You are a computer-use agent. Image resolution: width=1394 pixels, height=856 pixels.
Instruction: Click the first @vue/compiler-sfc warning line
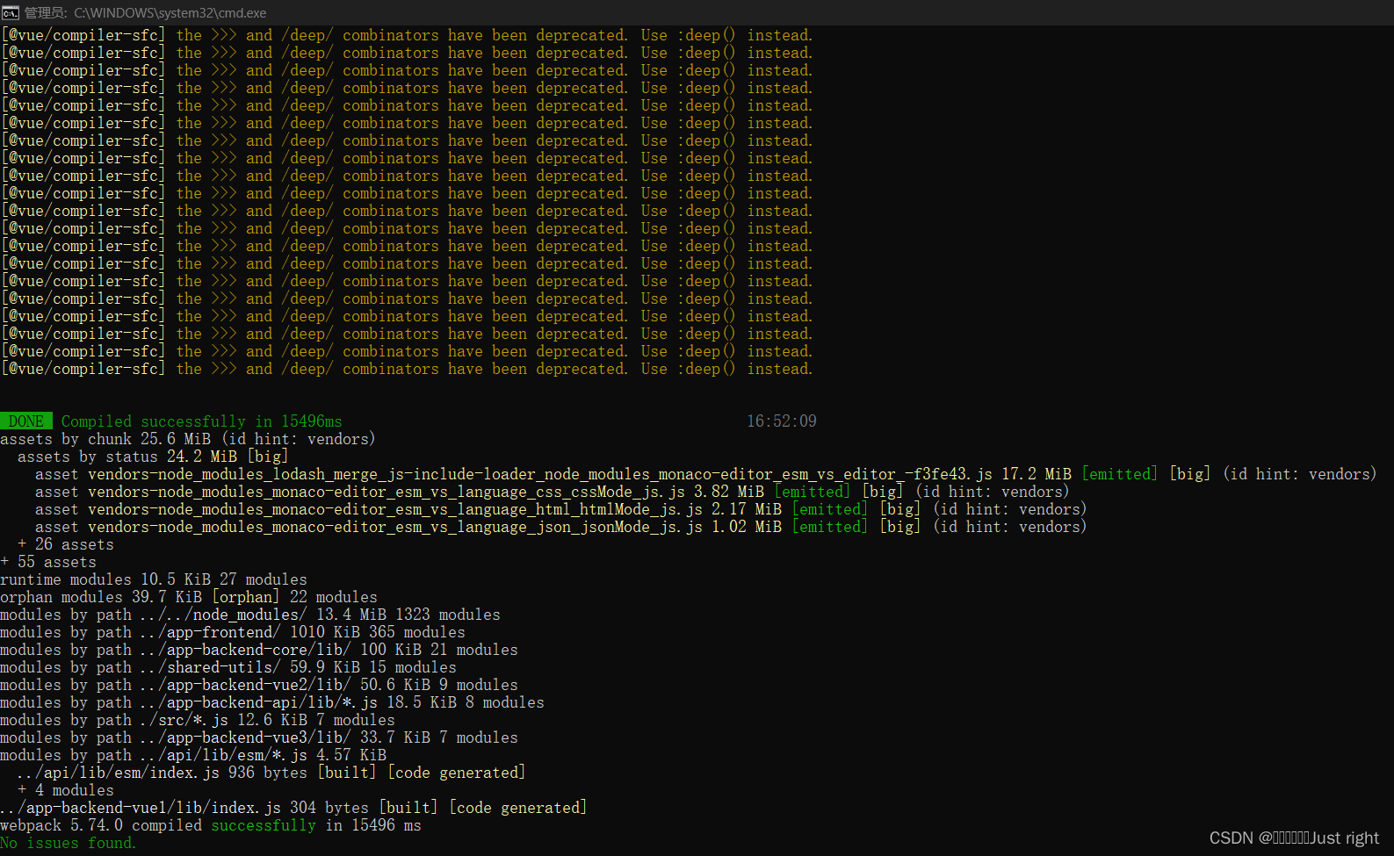point(407,35)
